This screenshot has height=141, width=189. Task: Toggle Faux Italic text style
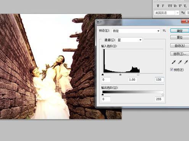coord(163,6)
